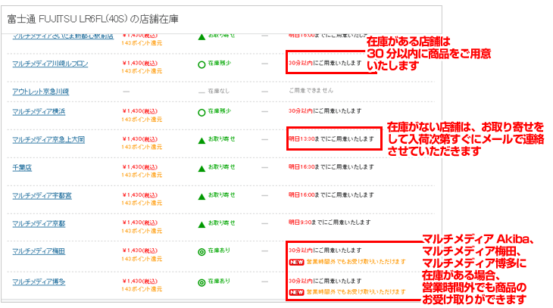Open the マルチメディア京都 store link

pos(39,224)
